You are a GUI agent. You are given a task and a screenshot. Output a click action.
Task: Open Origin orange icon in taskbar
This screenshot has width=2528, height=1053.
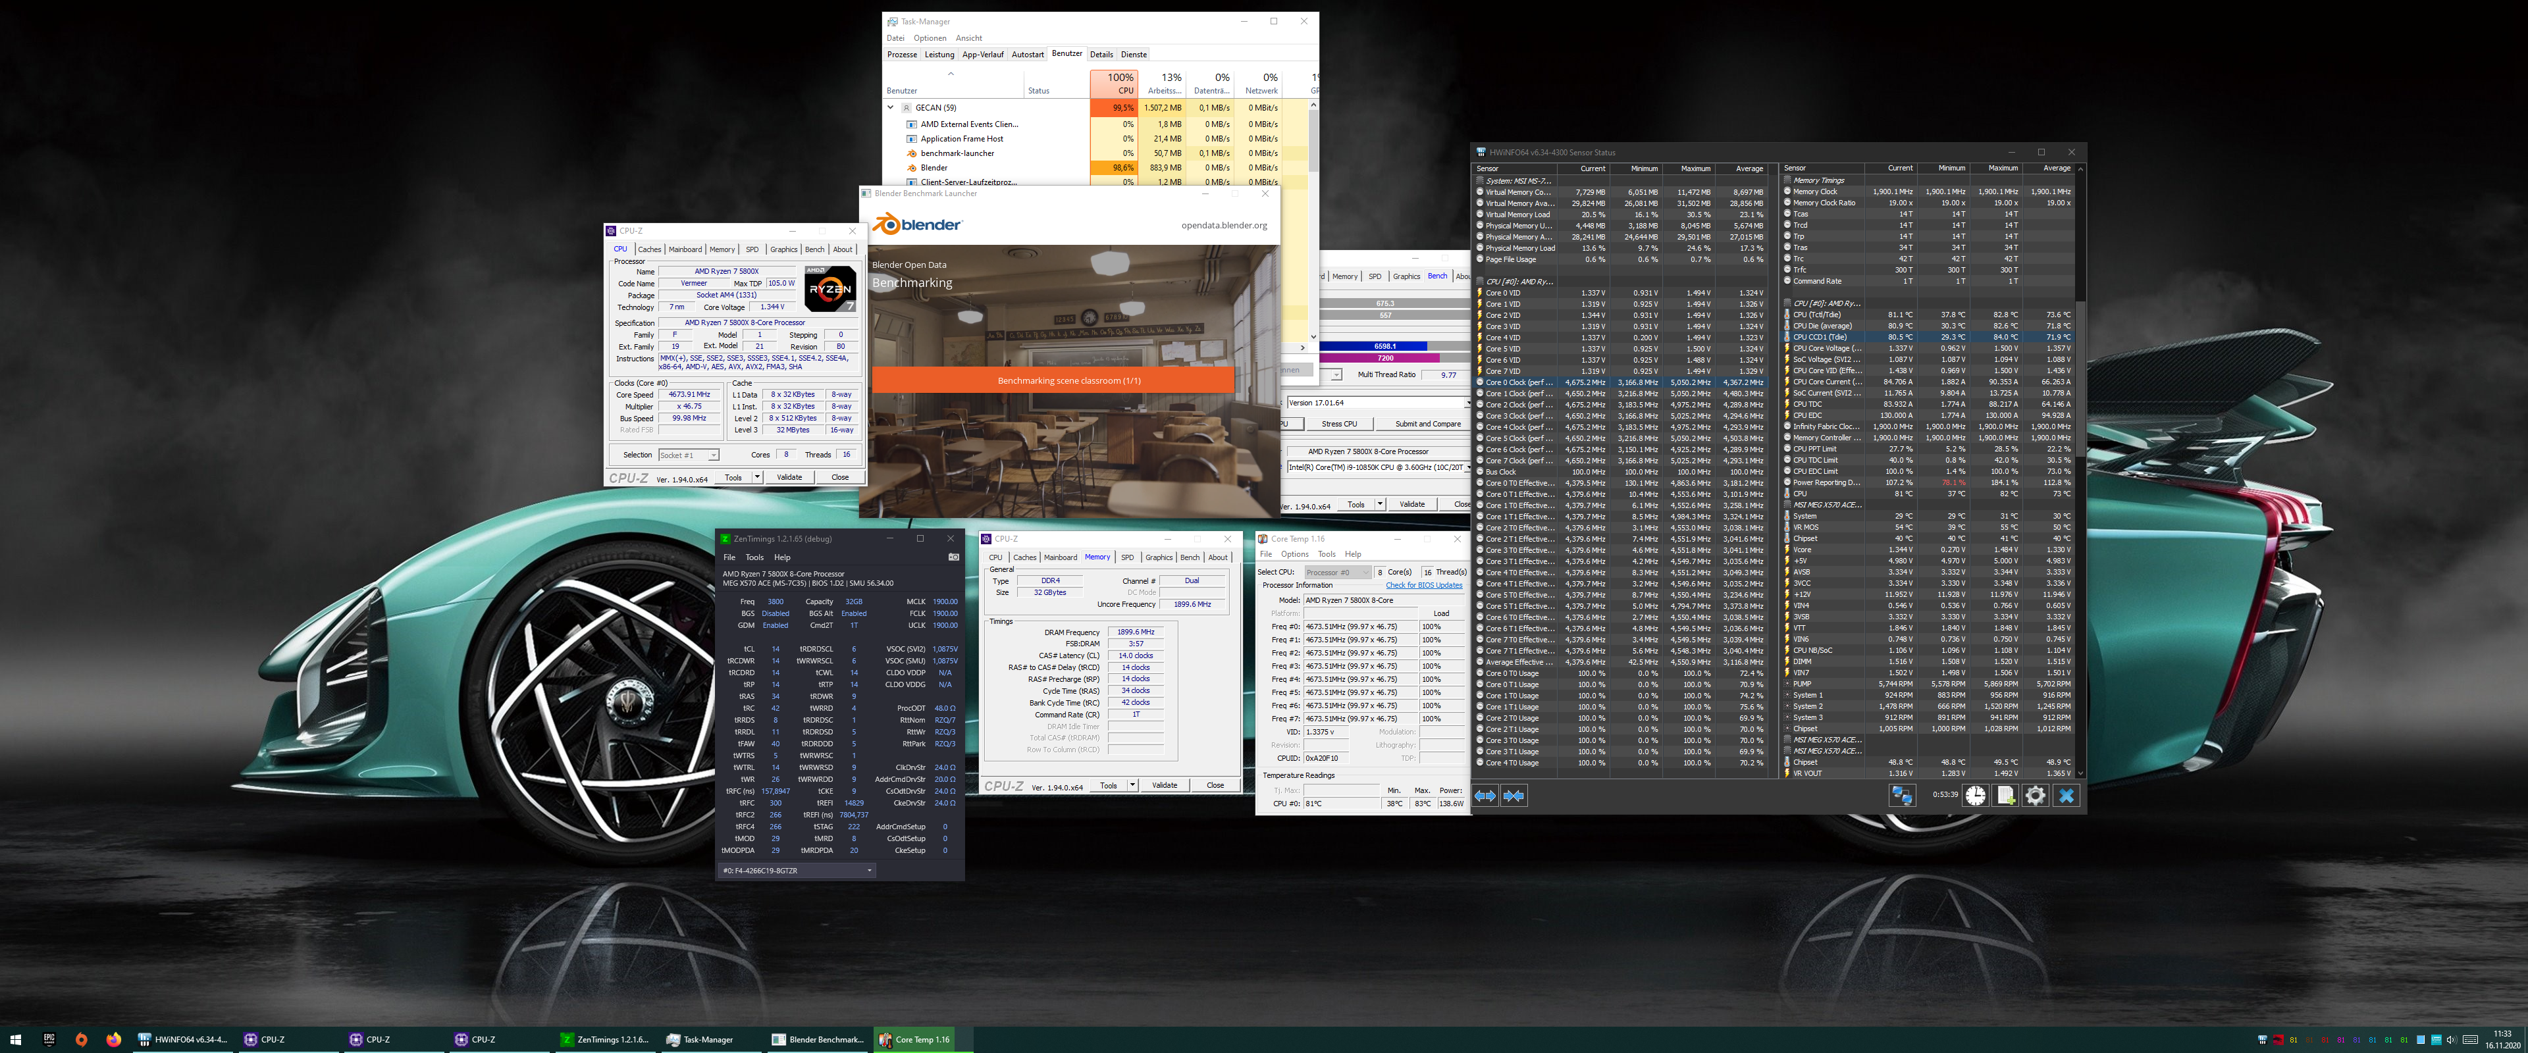[x=82, y=1039]
